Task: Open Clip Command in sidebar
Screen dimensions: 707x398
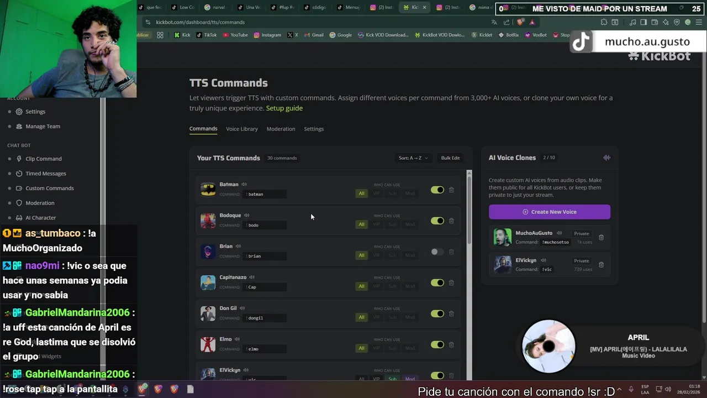Action: 44,159
